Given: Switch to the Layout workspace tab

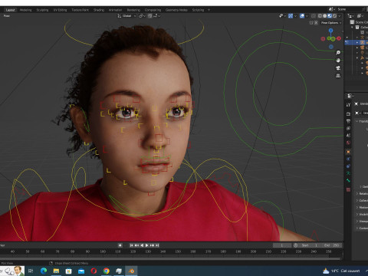Looking at the screenshot, I should point(11,10).
